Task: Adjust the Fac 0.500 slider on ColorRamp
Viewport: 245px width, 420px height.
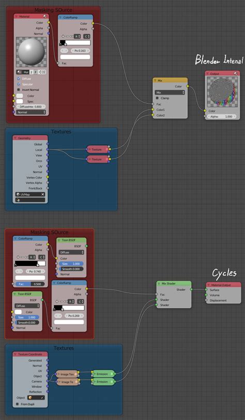Action: tap(30, 284)
